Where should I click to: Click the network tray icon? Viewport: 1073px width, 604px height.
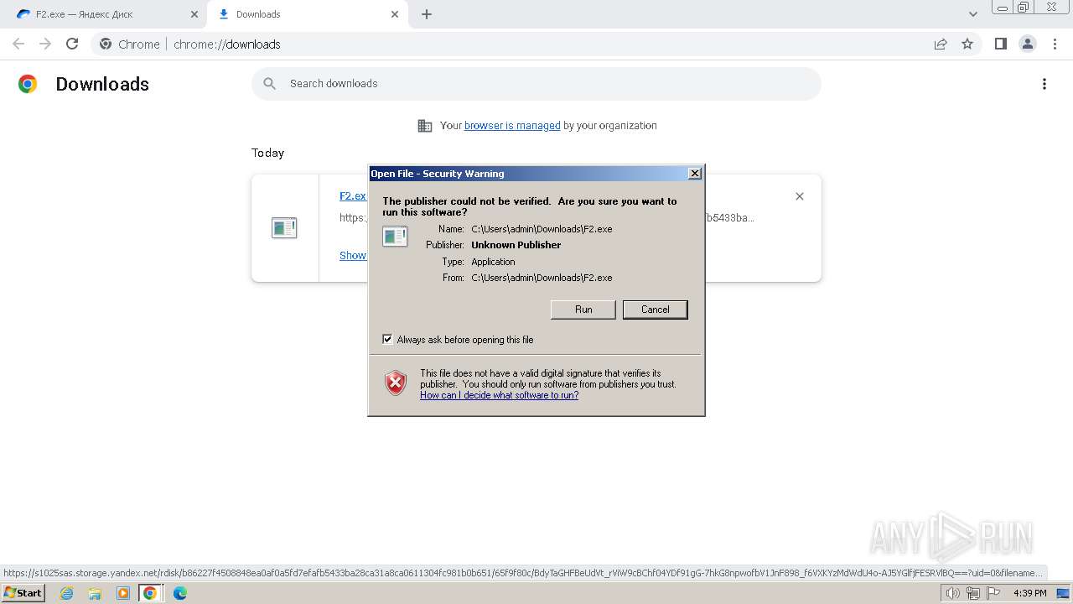(972, 593)
